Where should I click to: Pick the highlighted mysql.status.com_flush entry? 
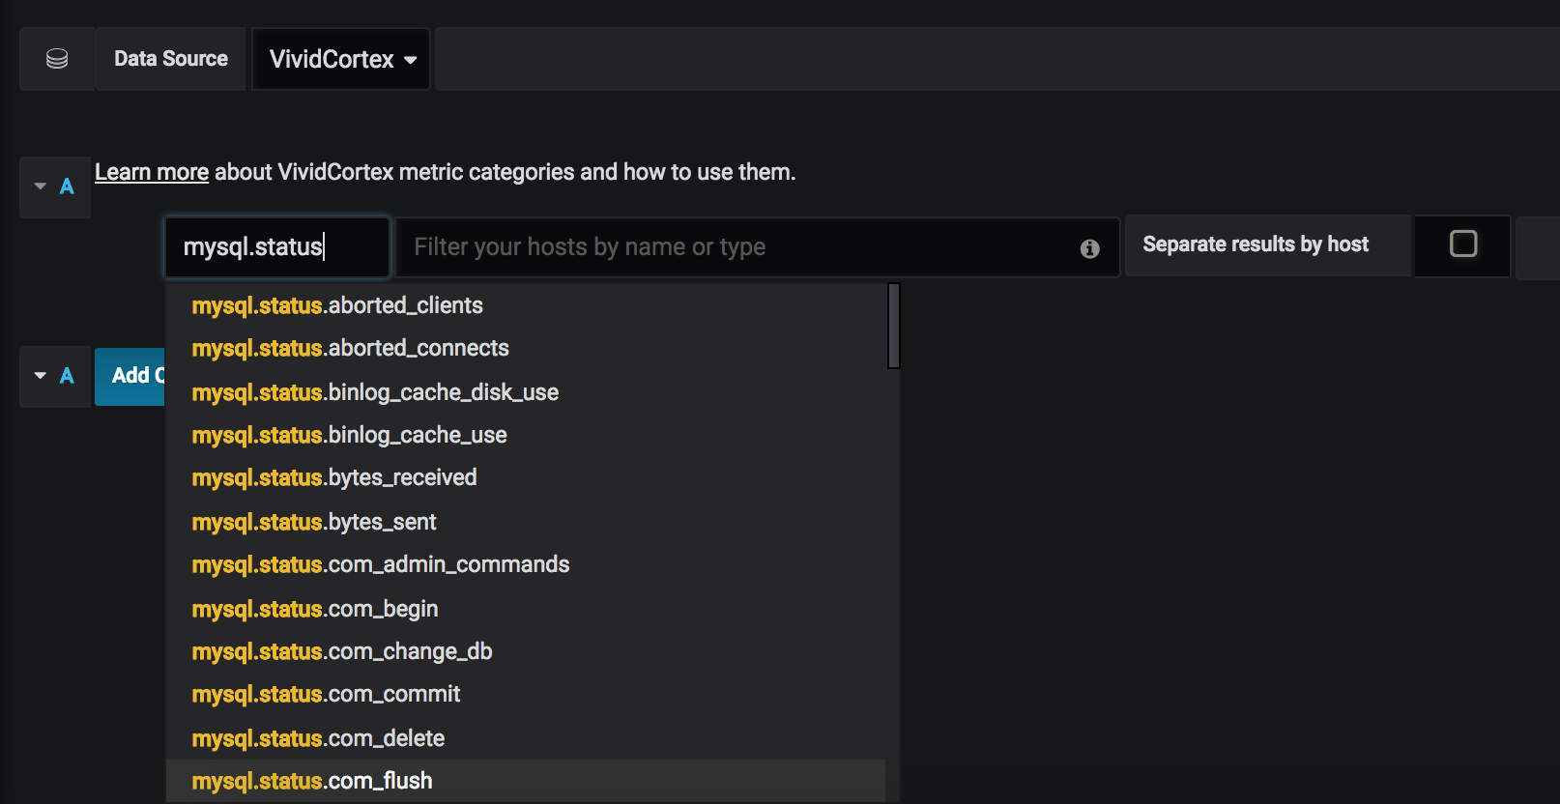point(312,781)
